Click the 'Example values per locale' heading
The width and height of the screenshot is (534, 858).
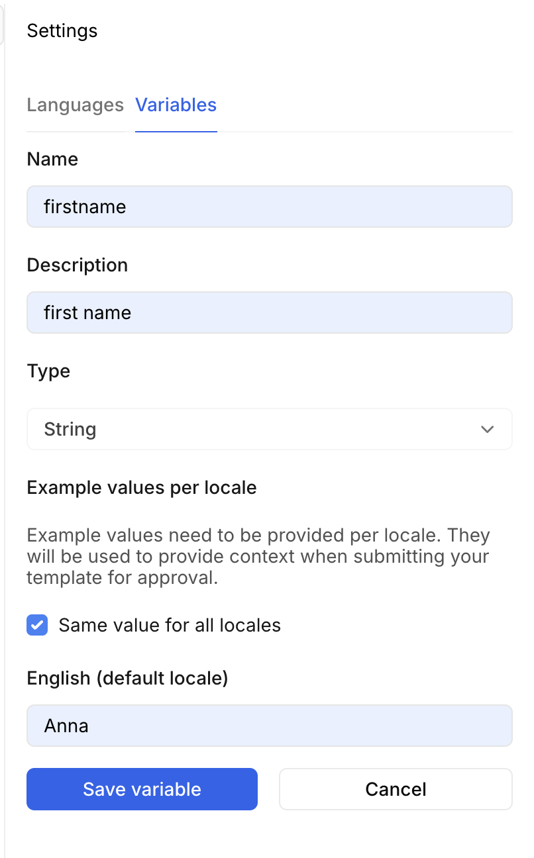(x=142, y=488)
